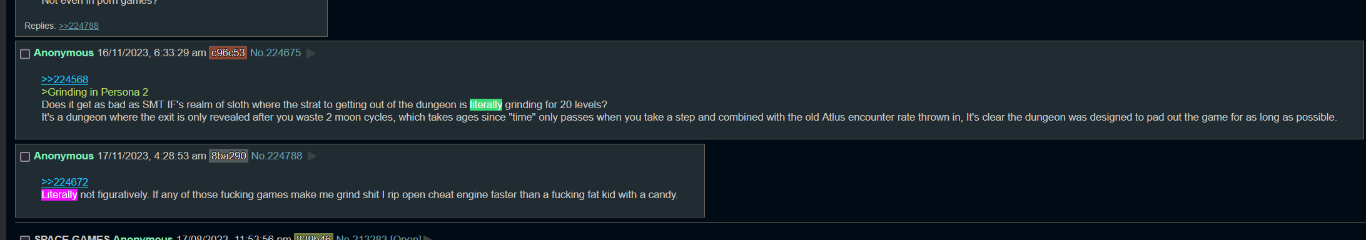Open post menu arrow beside No.224675
Viewport: 1366px width, 240px height.
[x=311, y=53]
